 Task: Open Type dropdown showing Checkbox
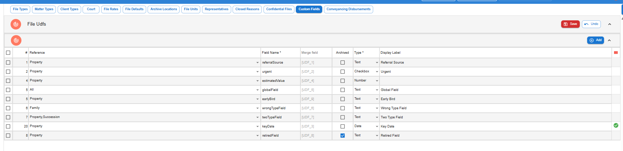[x=377, y=72]
